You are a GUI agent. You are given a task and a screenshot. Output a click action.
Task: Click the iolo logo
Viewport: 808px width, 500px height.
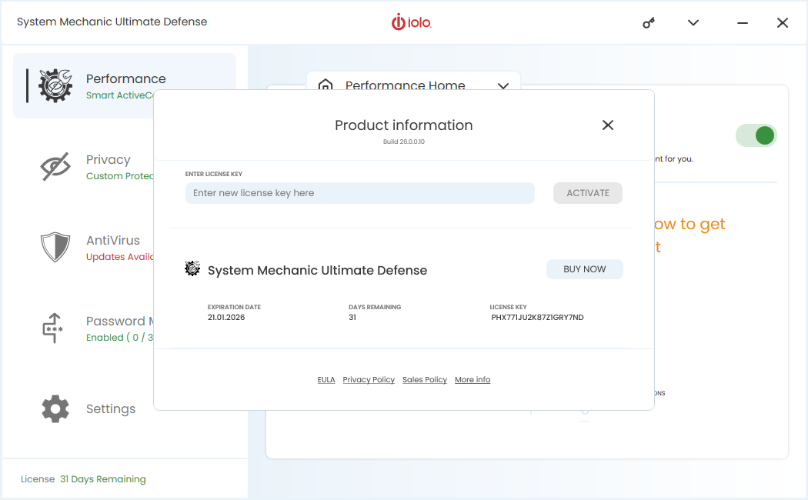[x=411, y=22]
